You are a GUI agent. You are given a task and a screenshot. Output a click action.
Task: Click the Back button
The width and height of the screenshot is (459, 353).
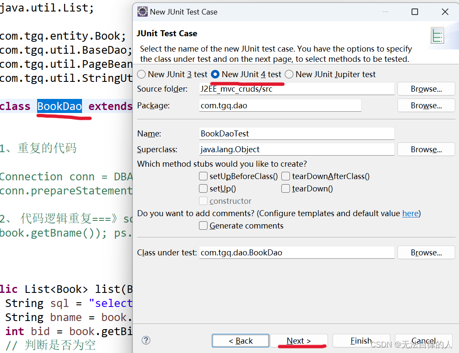point(240,341)
